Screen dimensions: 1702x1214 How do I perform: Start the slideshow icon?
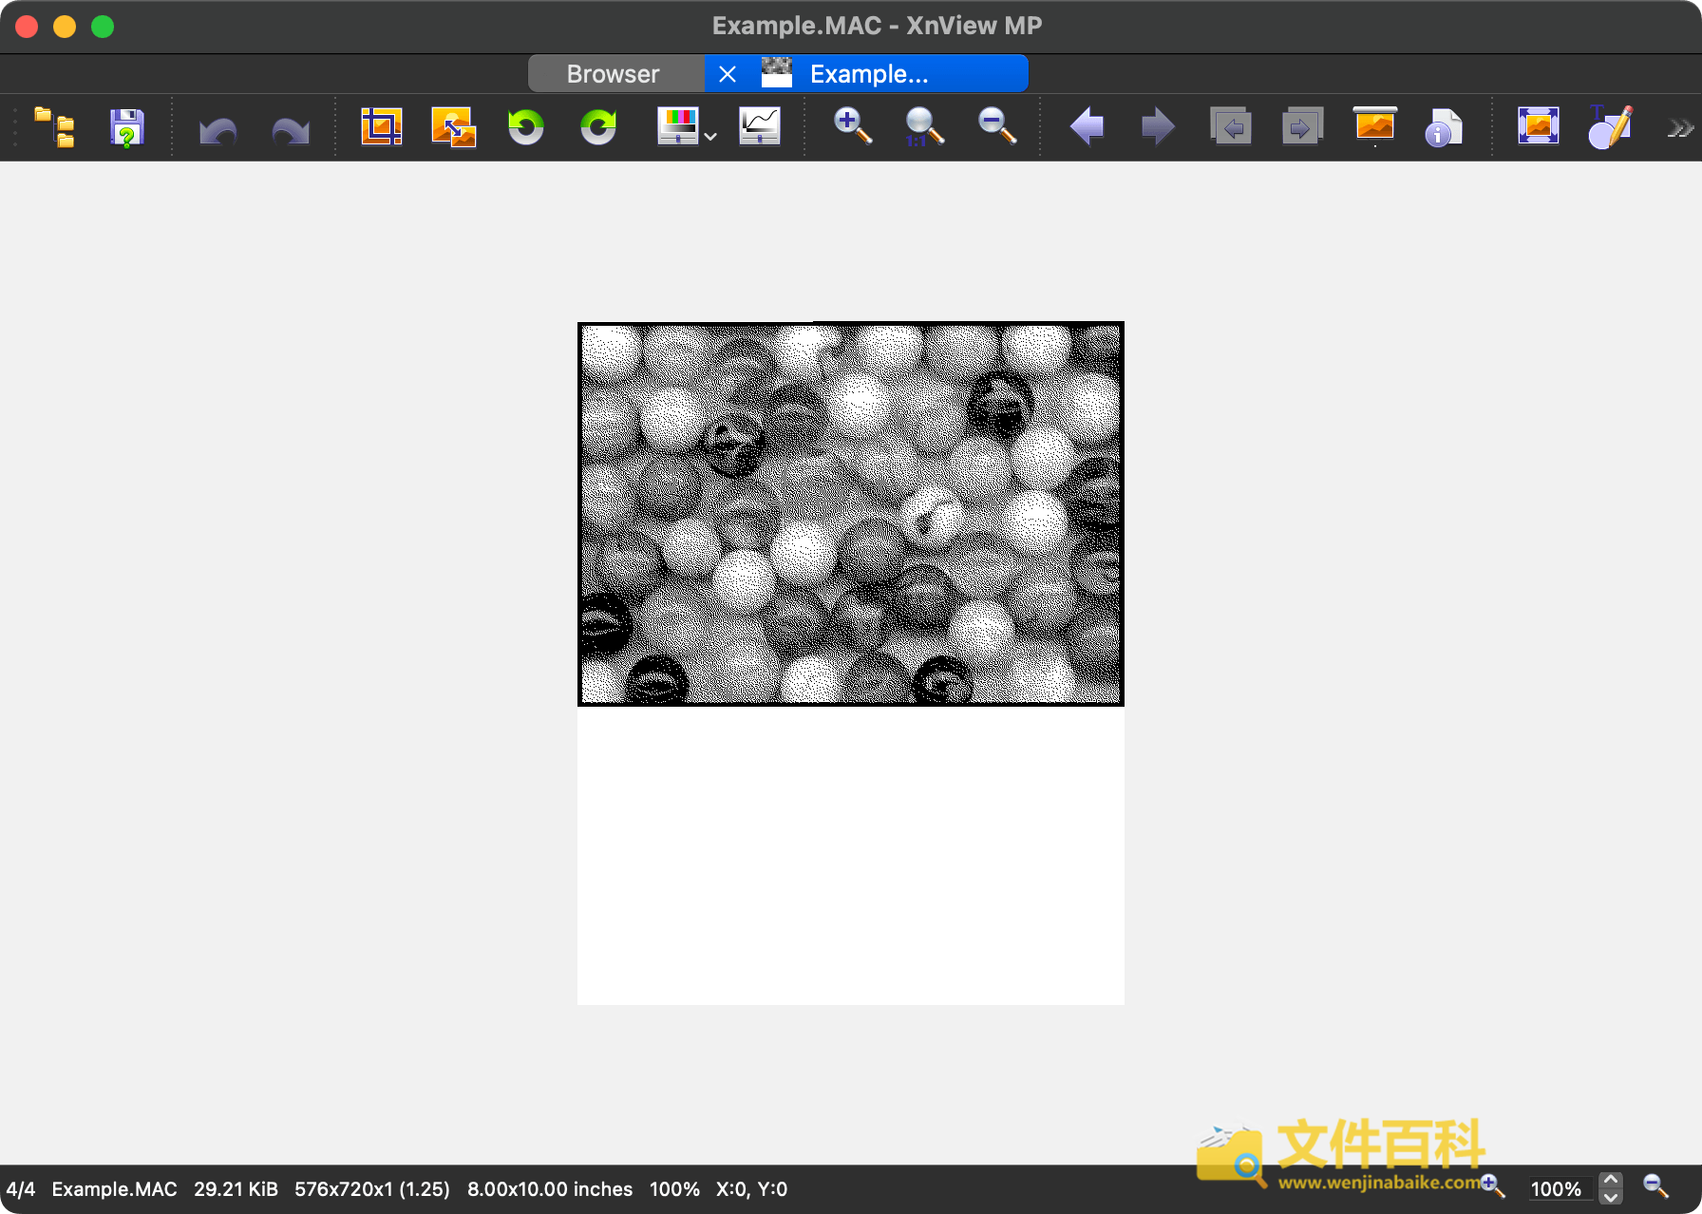pos(1374,126)
